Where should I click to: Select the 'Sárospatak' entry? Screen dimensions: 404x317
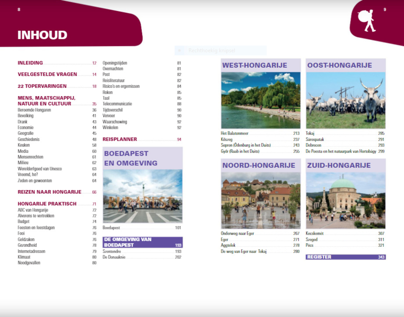[345, 139]
